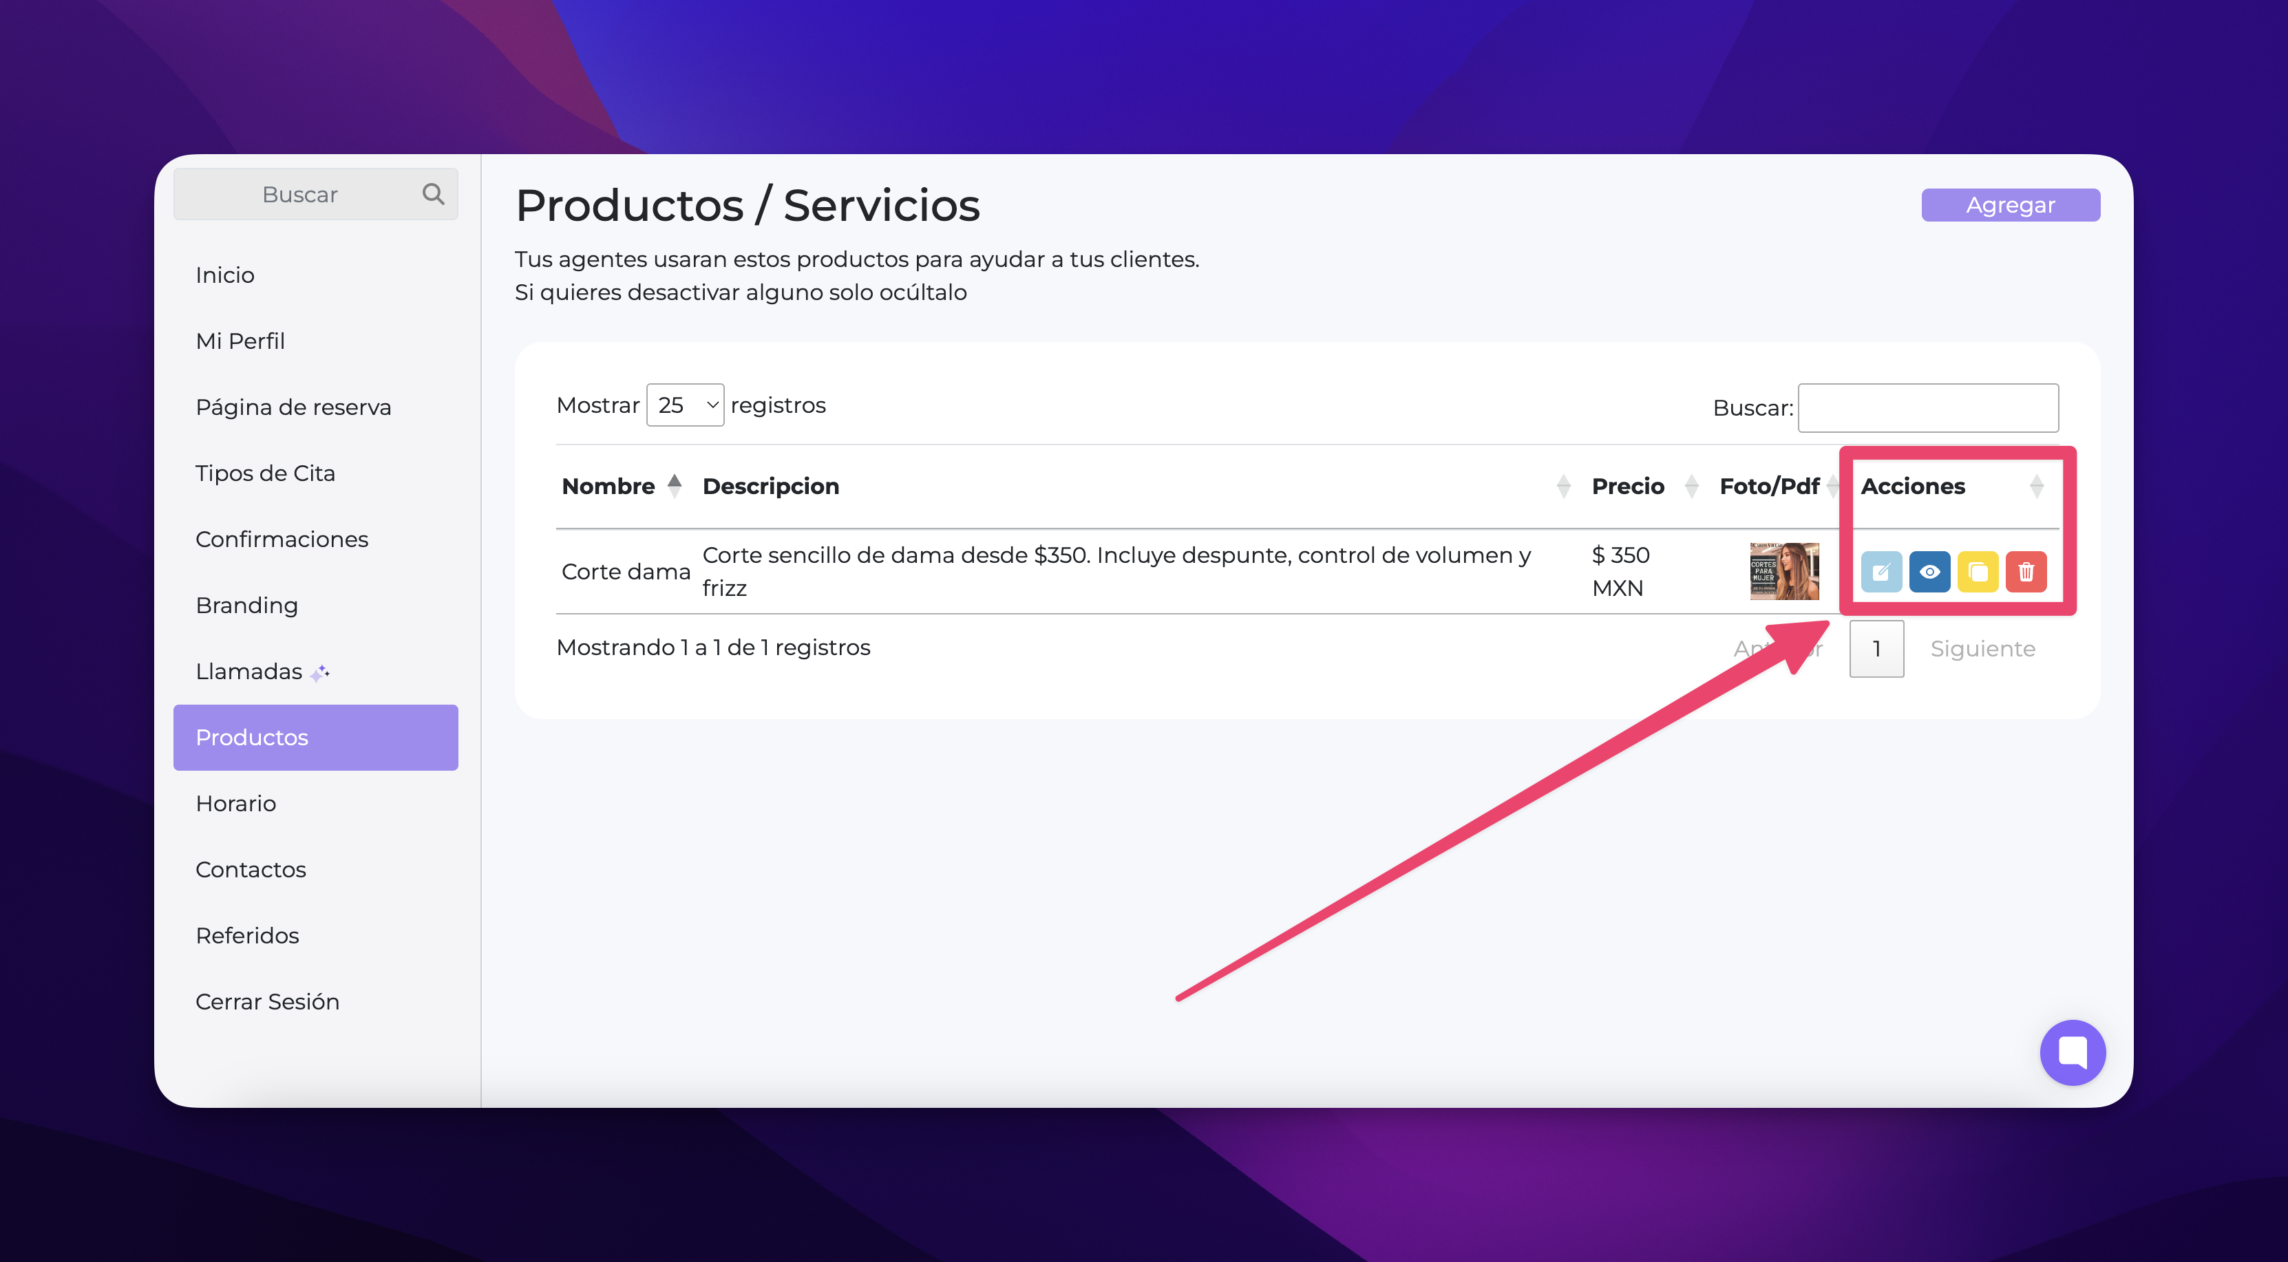
Task: Click the $ 350 MXN price cell
Action: (x=1620, y=571)
